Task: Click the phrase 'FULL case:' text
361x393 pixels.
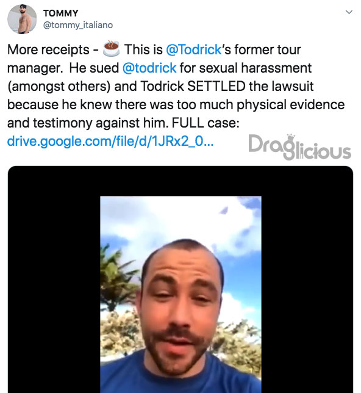Action: 206,123
